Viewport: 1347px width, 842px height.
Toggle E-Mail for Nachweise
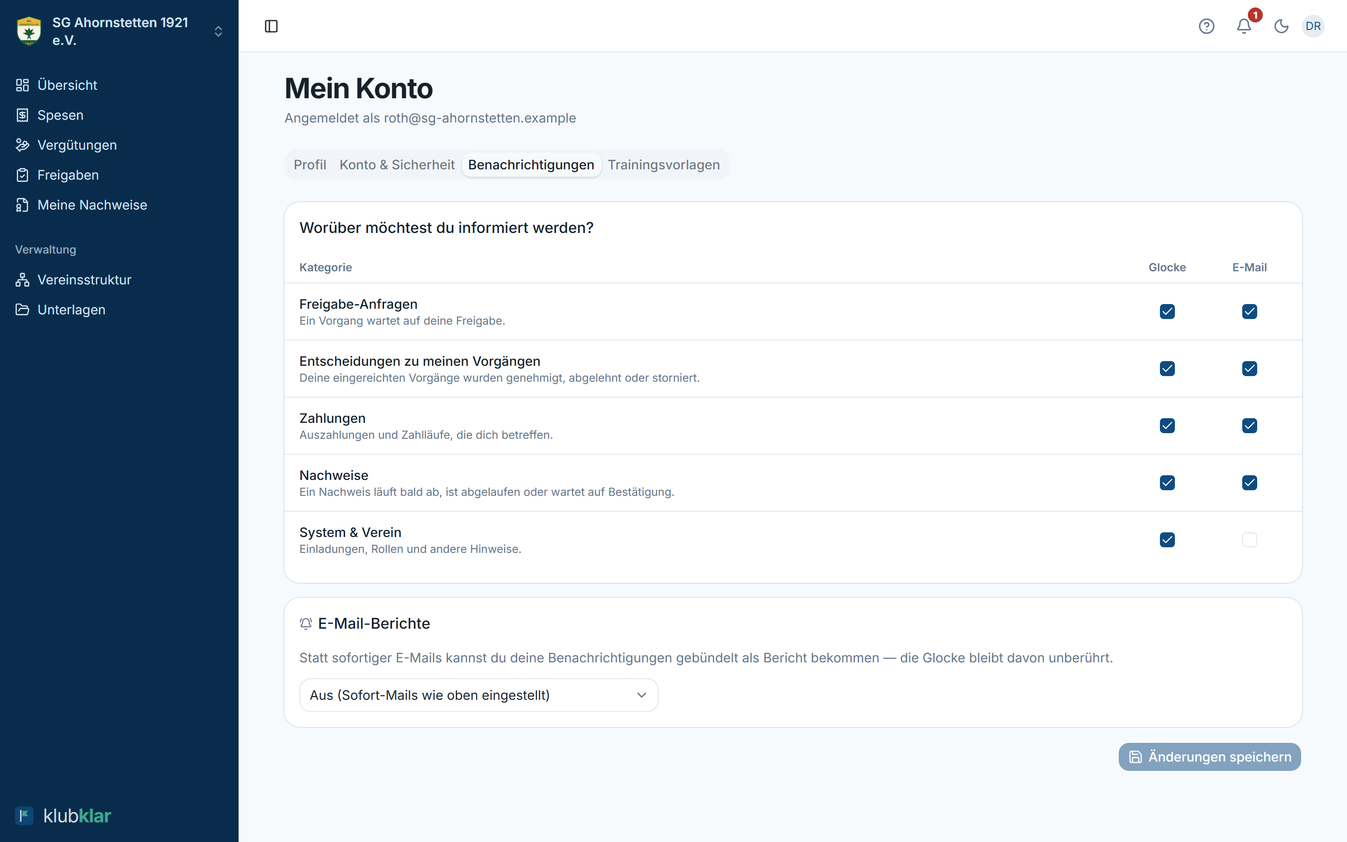tap(1250, 483)
